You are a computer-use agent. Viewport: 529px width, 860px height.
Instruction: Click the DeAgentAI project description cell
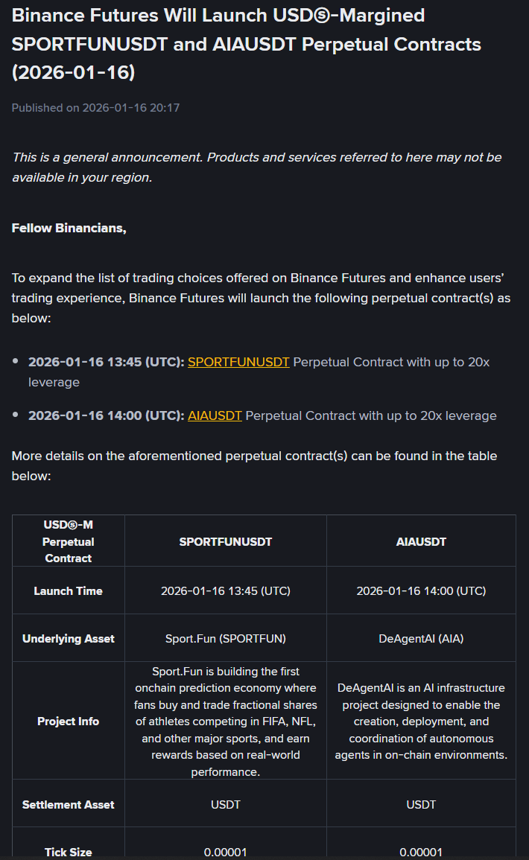point(421,722)
